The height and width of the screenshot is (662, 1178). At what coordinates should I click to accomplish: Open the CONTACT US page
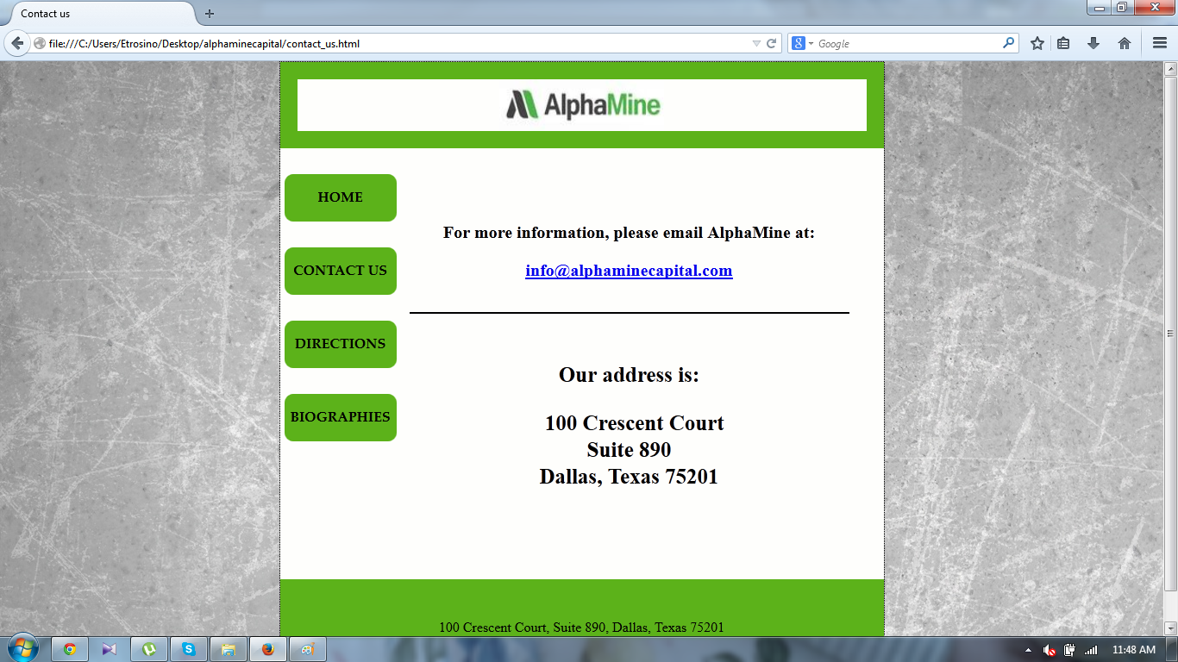click(x=341, y=271)
